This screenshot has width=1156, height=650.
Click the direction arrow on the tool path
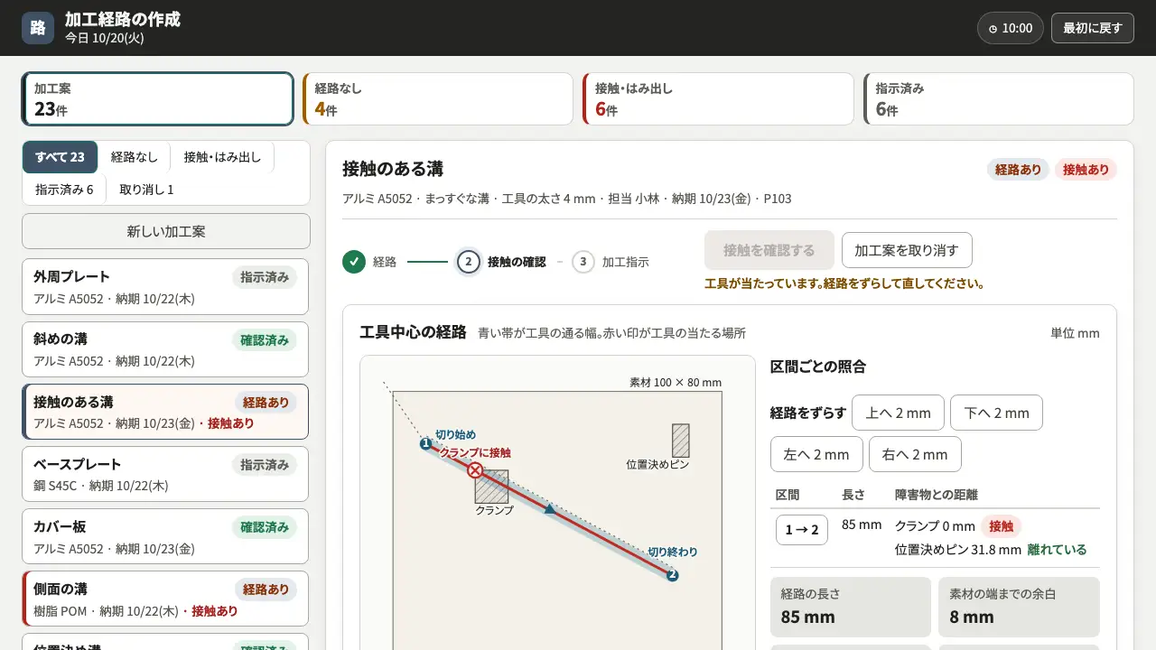(x=549, y=510)
